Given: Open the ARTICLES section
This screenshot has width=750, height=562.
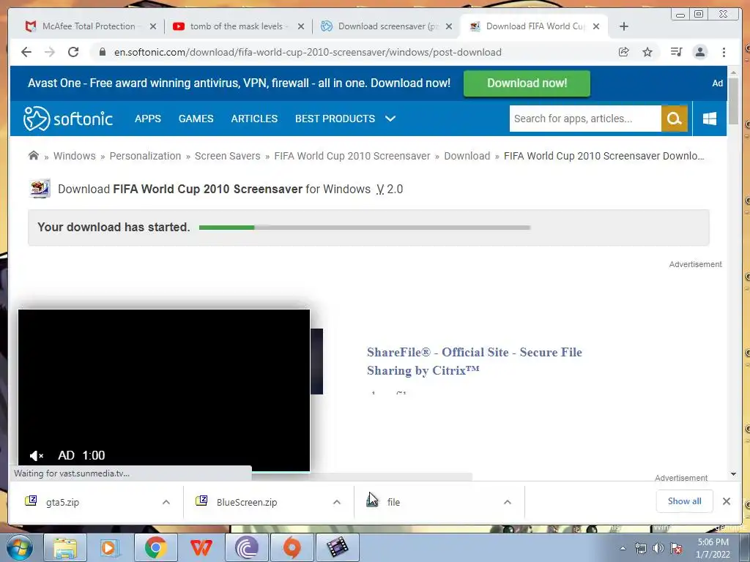Looking at the screenshot, I should coord(254,119).
